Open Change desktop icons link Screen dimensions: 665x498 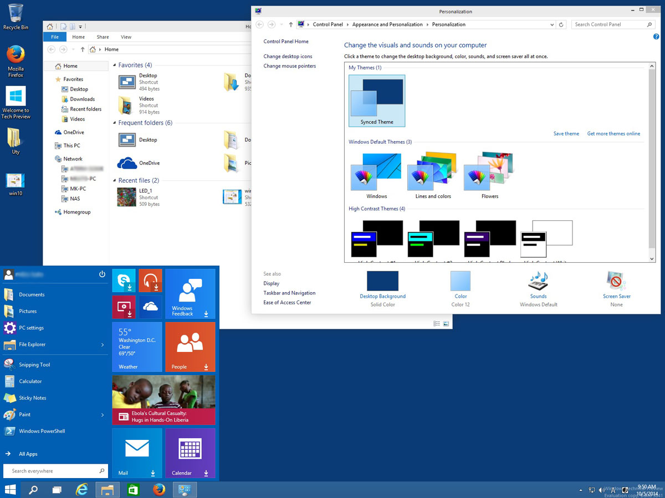tap(288, 56)
